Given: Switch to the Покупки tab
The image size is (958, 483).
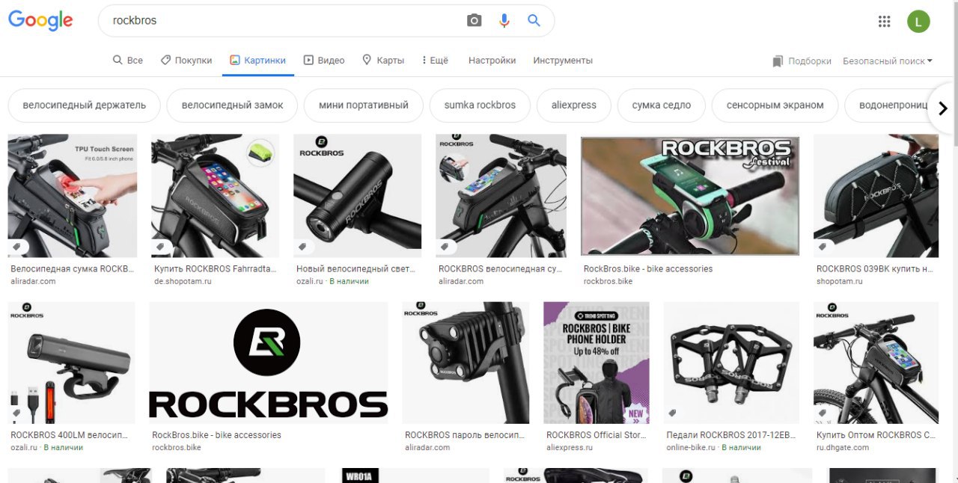Looking at the screenshot, I should tap(186, 61).
